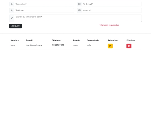Viewport: 151px width, 113px height.
Task: Submit the form with ENVIAR button
Action: click(15, 26)
